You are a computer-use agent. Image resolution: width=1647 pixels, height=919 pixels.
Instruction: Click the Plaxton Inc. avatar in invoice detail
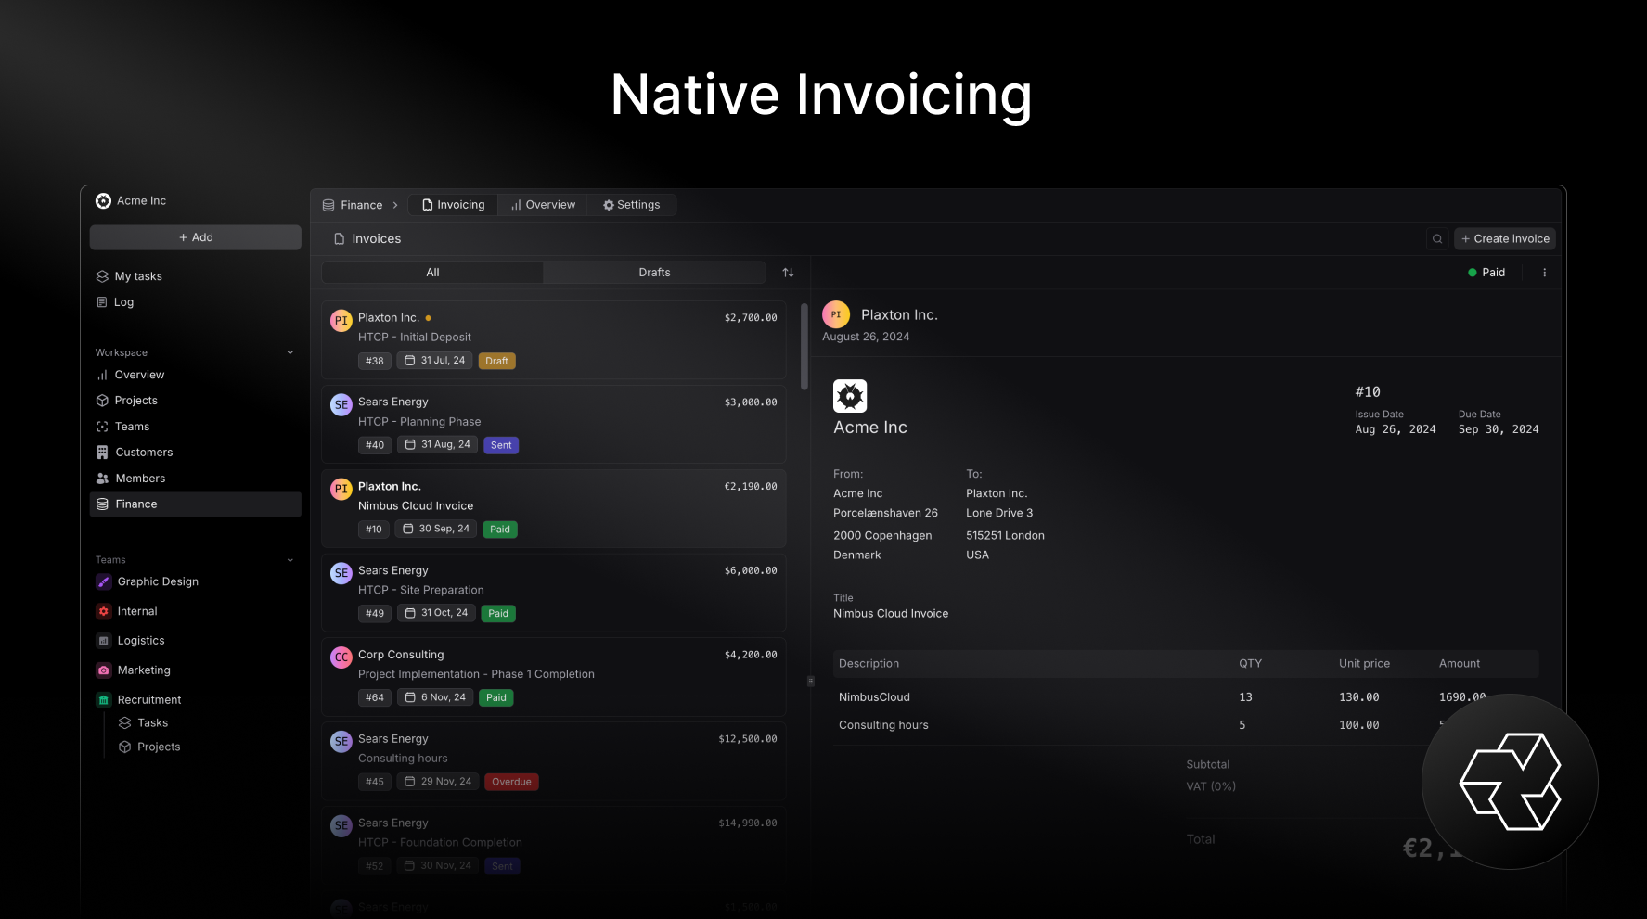[836, 314]
